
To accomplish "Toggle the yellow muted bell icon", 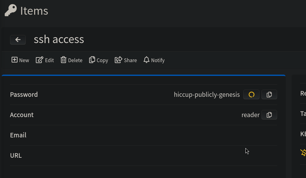I will tap(303, 153).
